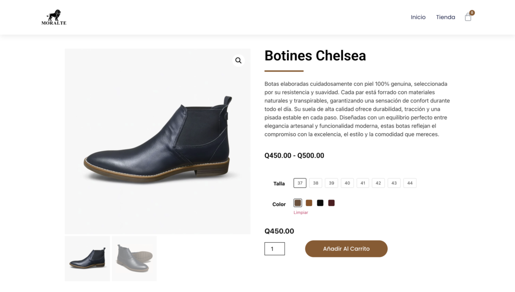Screen dimensions: 515x292
Task: Select the gray boot sole thumbnail
Action: (x=134, y=258)
